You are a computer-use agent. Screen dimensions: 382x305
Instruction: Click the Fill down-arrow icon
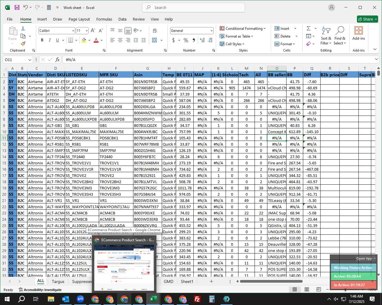tap(309, 36)
